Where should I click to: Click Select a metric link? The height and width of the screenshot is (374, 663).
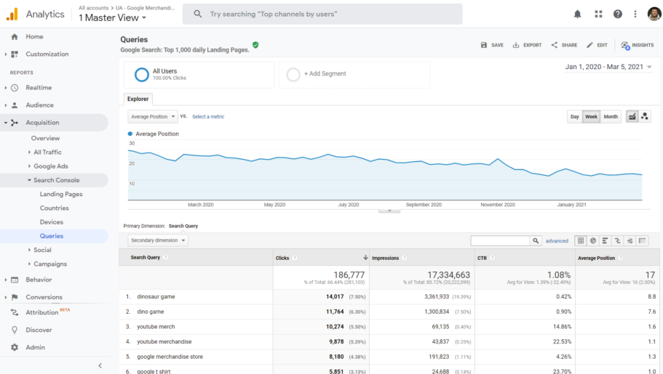tap(208, 116)
